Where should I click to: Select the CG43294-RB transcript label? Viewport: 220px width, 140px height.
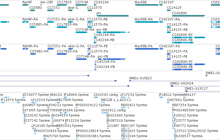[x=104, y=40]
